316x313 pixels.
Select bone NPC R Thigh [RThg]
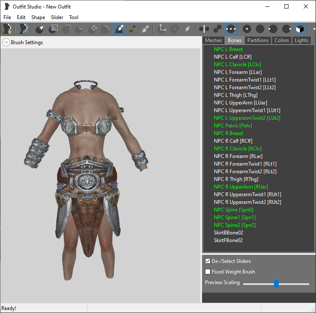coord(236,179)
